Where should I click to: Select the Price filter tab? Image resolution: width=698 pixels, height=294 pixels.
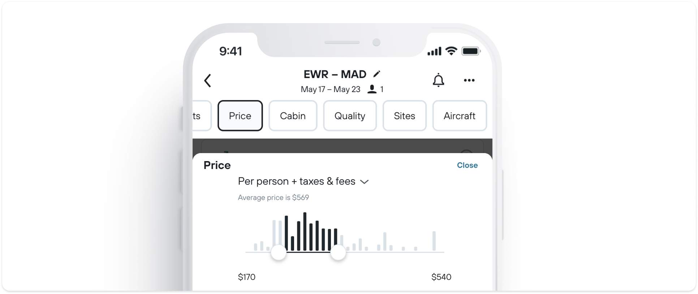tap(240, 116)
